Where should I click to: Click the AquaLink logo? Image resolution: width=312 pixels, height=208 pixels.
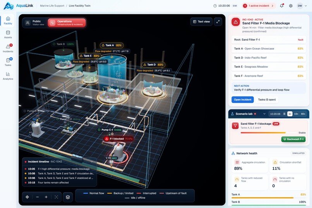[x=18, y=5]
